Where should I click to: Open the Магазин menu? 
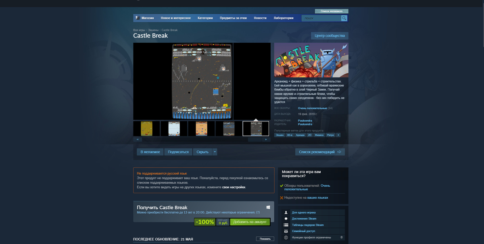(148, 18)
